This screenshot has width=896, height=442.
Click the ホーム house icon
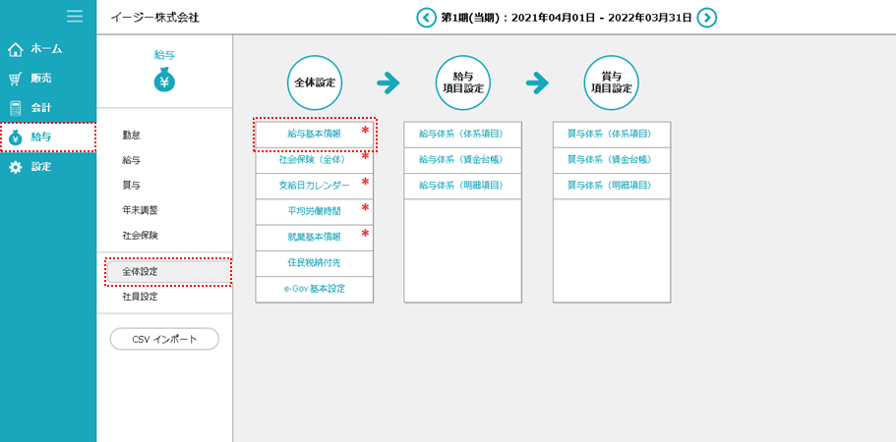pos(15,49)
